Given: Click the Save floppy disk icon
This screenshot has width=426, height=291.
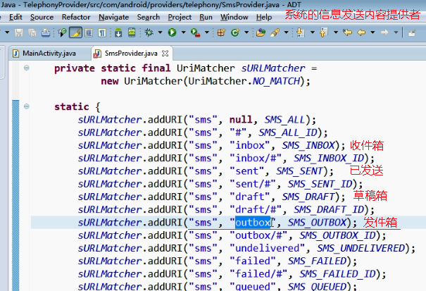Looking at the screenshot, I should (19, 32).
